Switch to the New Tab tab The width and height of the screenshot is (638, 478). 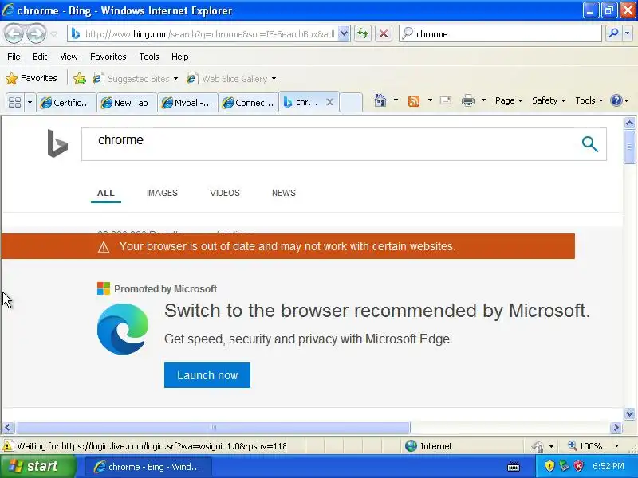(x=127, y=103)
